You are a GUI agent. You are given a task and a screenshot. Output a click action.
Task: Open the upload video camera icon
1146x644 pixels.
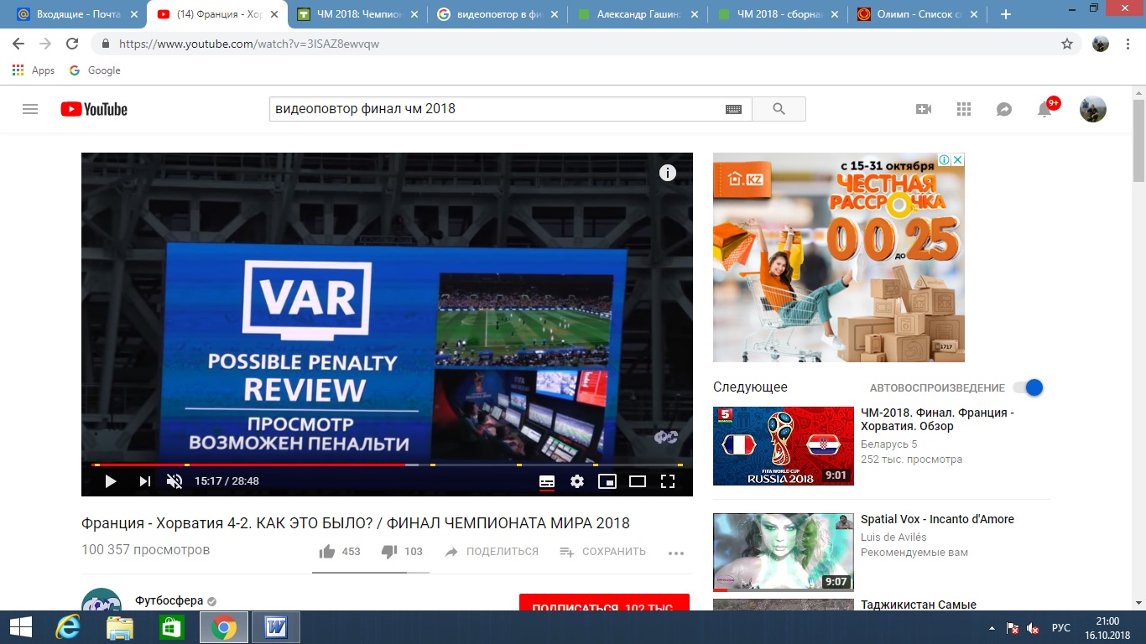pos(924,109)
